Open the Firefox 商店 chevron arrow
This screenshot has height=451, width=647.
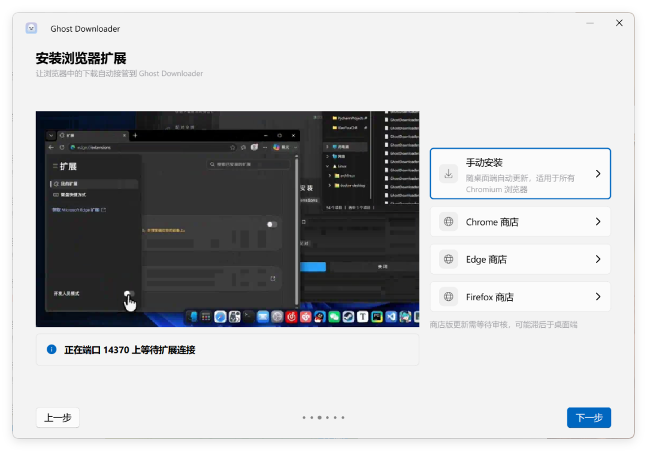click(598, 297)
